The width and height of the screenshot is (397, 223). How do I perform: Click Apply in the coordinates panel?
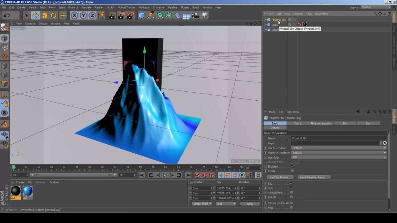[x=250, y=204]
